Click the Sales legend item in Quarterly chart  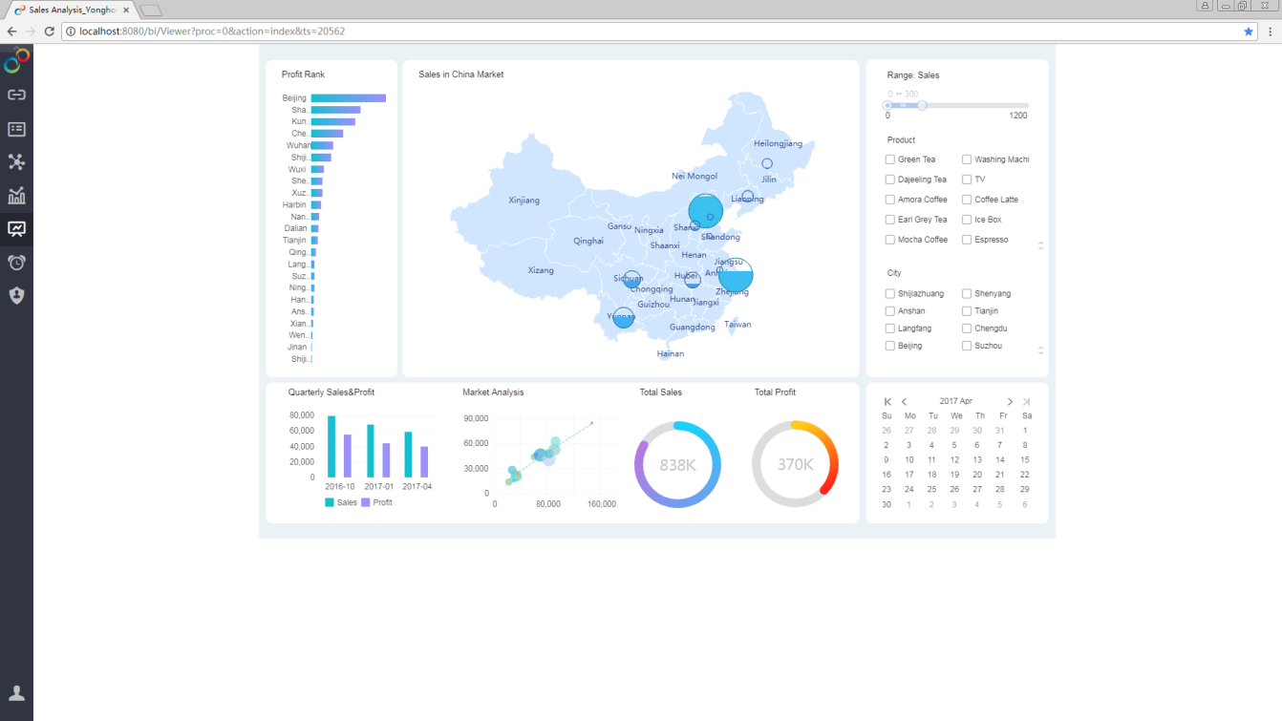pos(341,502)
